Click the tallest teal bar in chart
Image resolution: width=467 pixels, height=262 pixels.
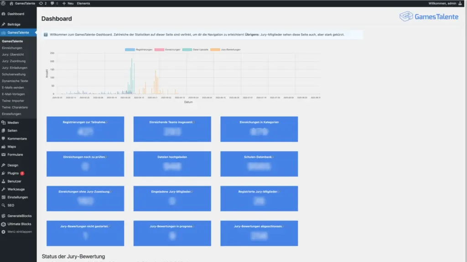132,76
